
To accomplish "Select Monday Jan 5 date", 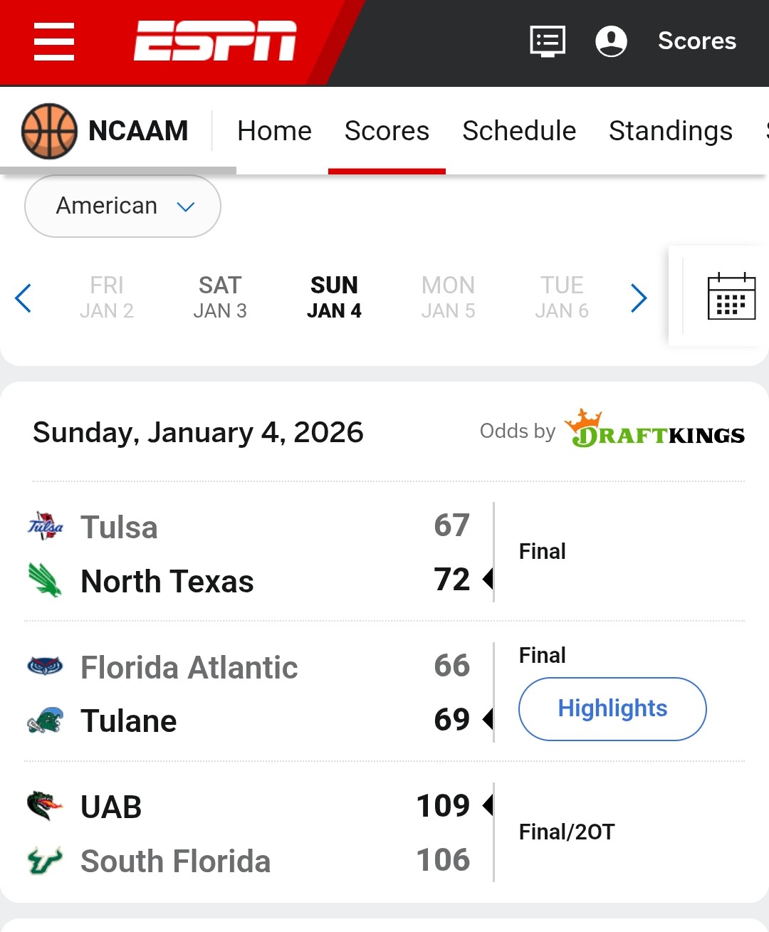I will (448, 297).
